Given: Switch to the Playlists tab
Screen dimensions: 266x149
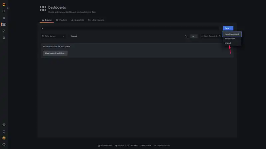Looking at the screenshot, I should 62,20.
